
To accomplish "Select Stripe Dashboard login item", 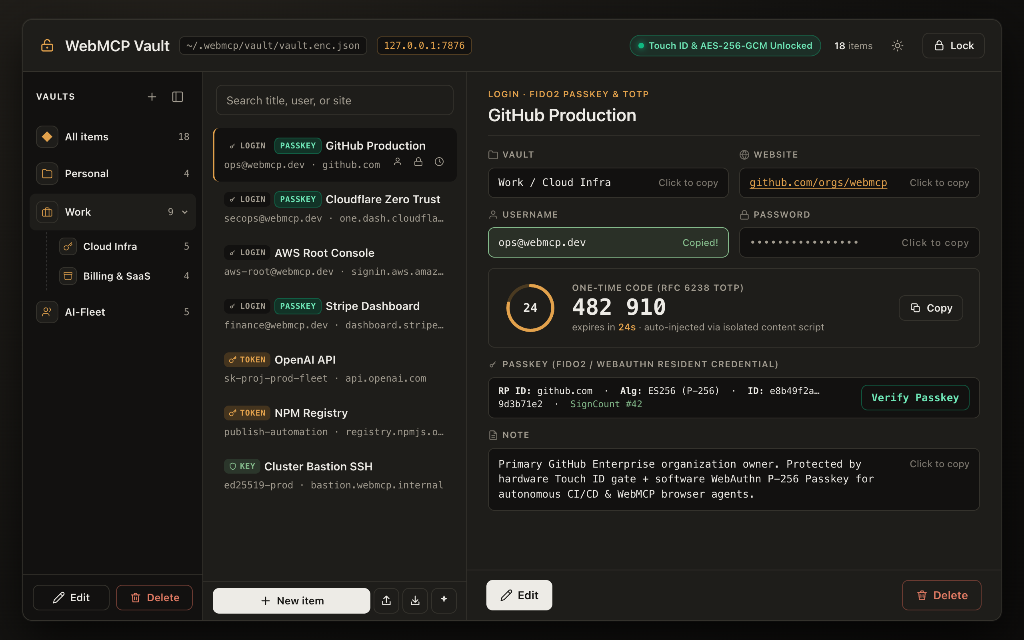I will tap(335, 315).
